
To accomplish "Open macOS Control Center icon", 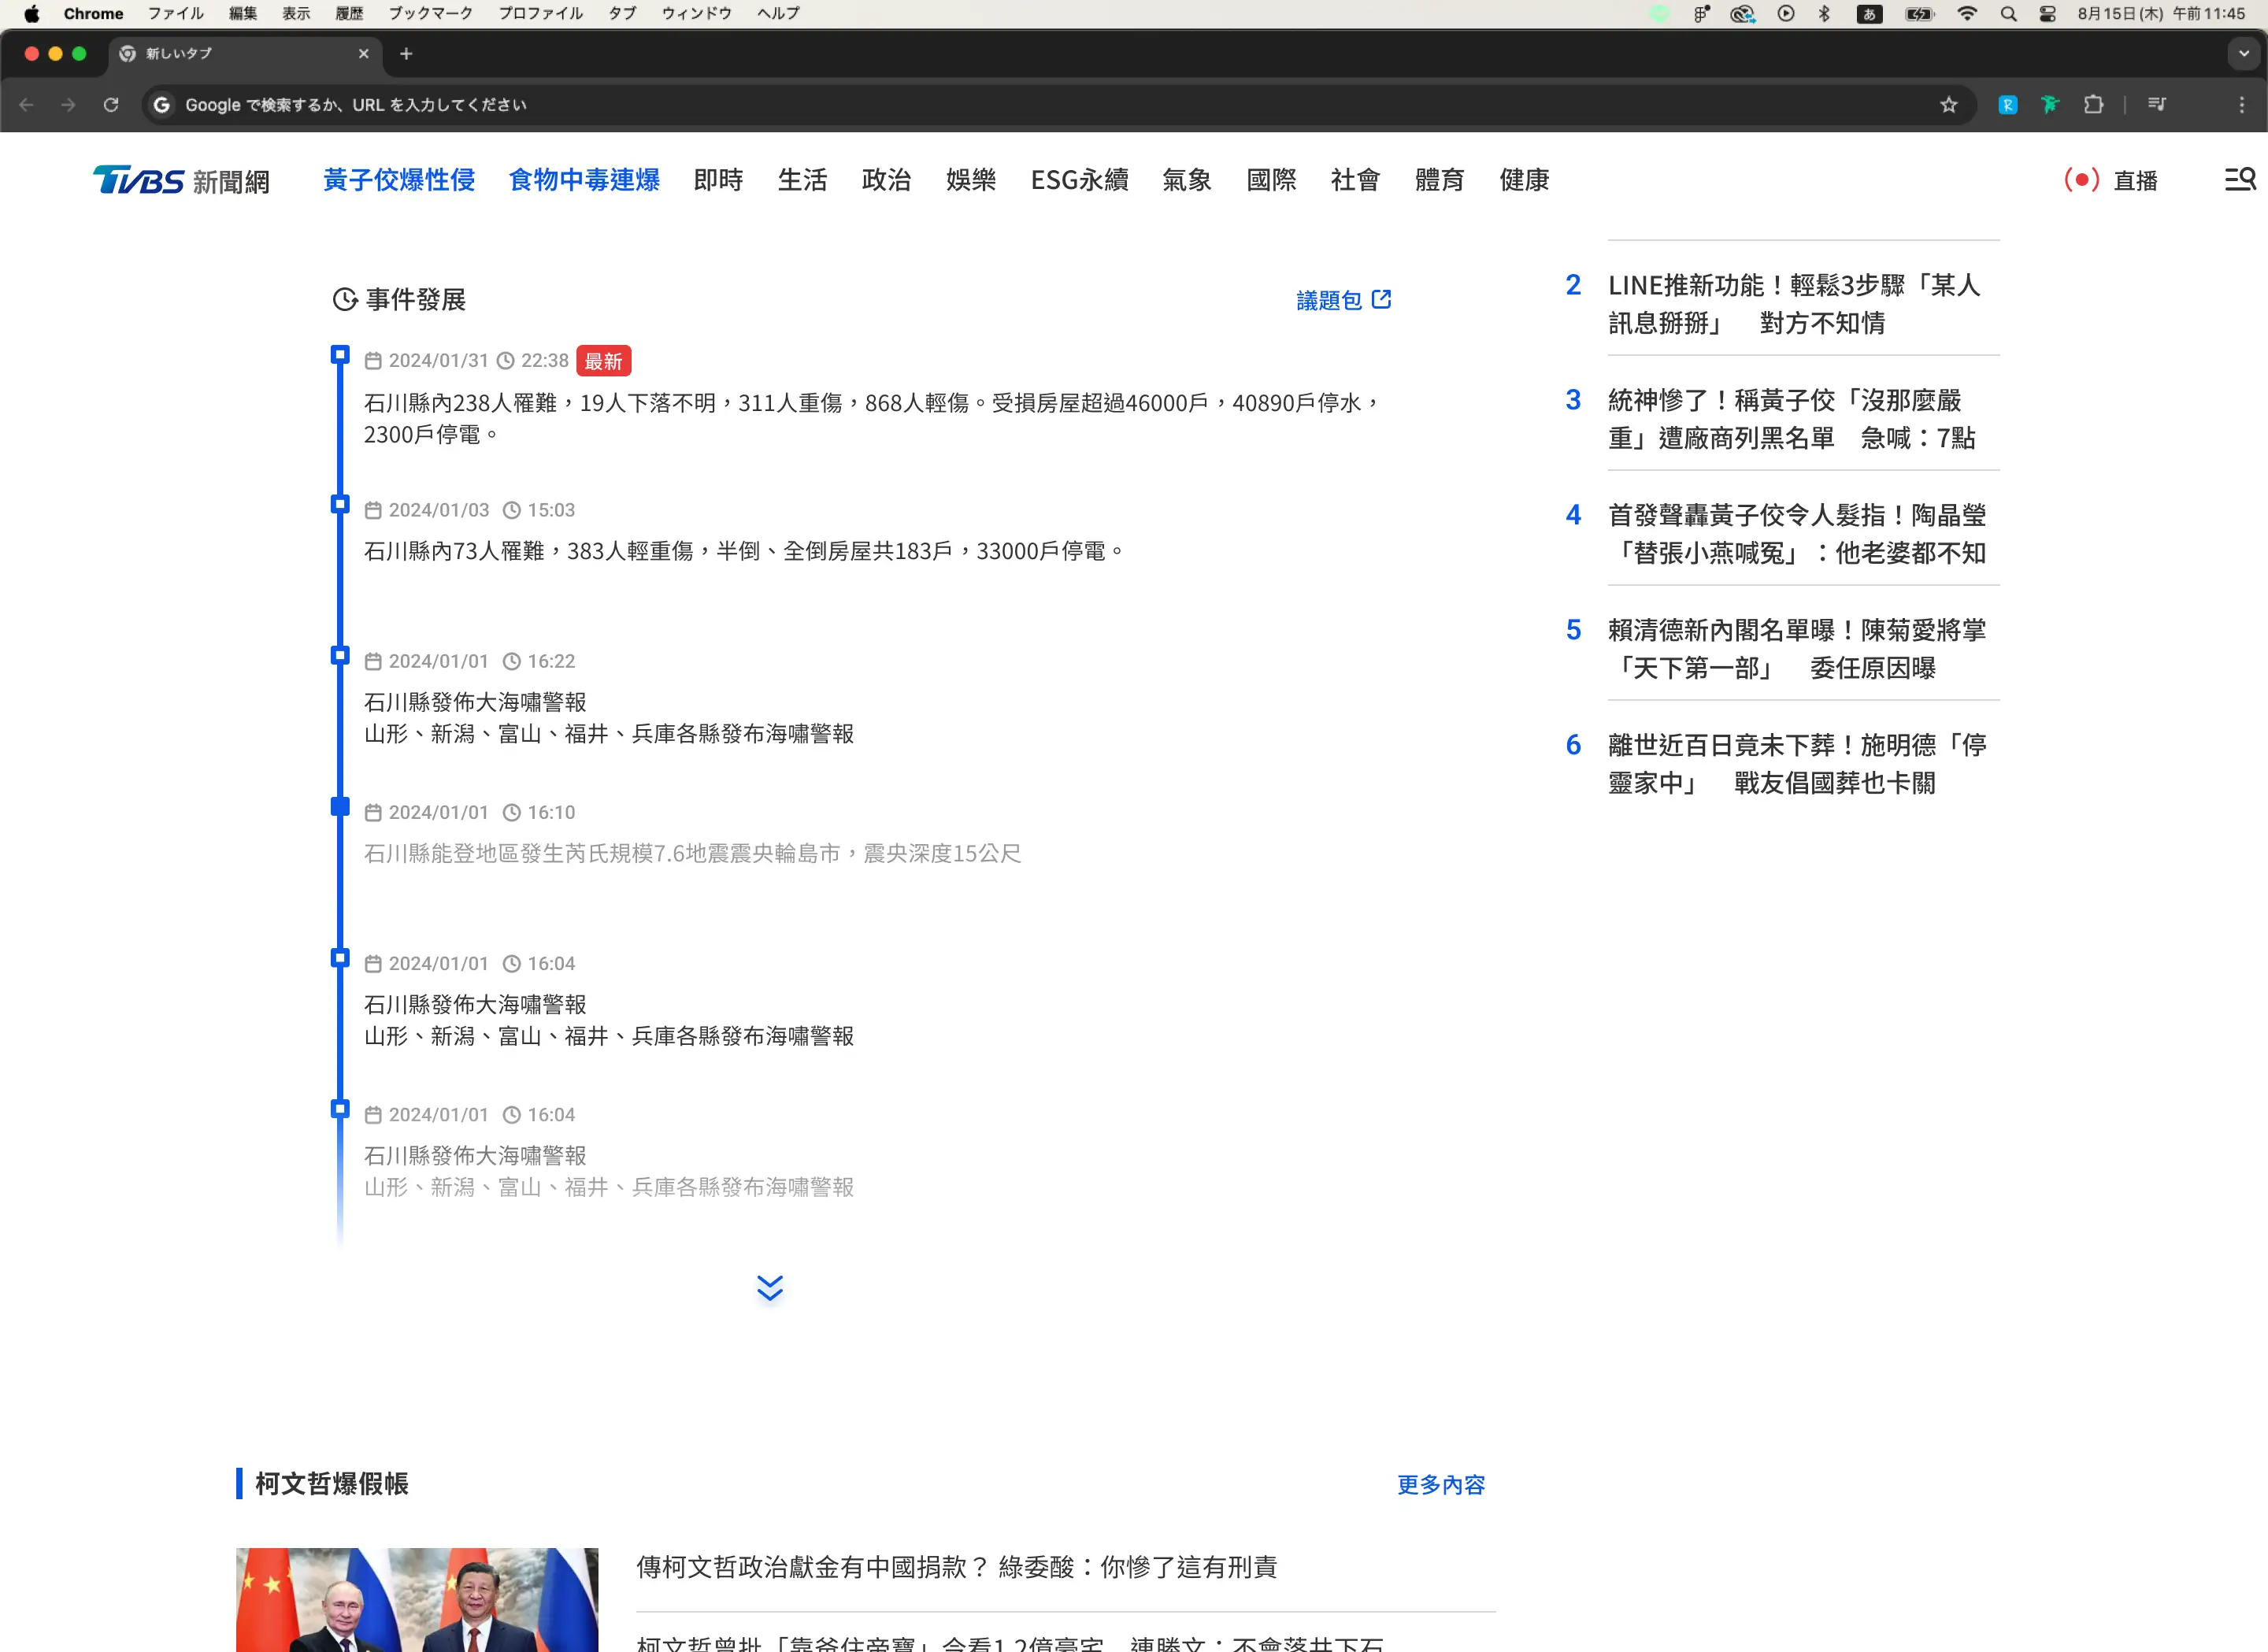I will (x=2047, y=14).
